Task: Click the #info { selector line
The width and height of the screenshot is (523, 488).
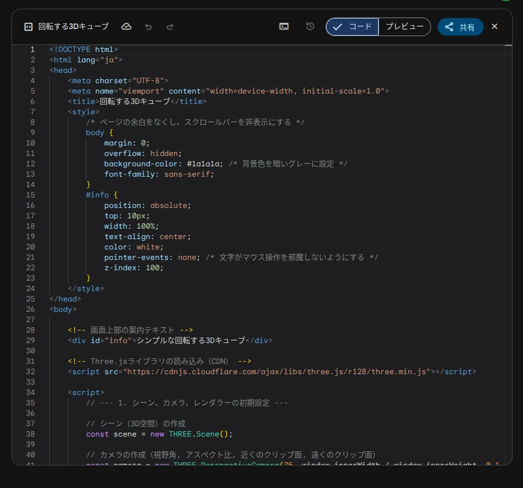Action: point(102,195)
